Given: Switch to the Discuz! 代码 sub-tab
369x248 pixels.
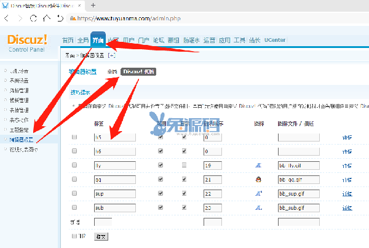Looking at the screenshot, I should [x=138, y=71].
